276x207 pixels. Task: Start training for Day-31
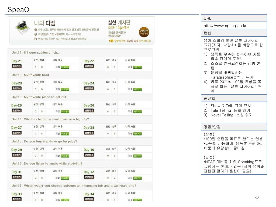click(x=17, y=177)
